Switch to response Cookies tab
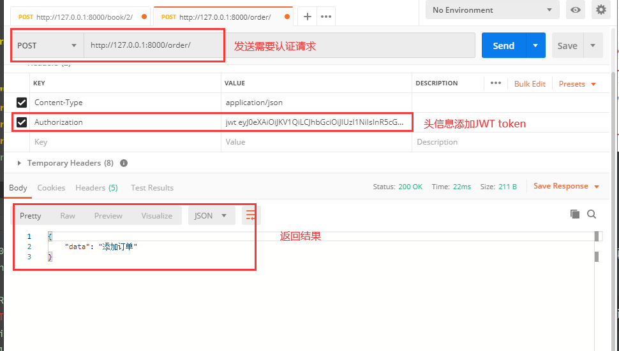The width and height of the screenshot is (619, 351). click(x=51, y=188)
